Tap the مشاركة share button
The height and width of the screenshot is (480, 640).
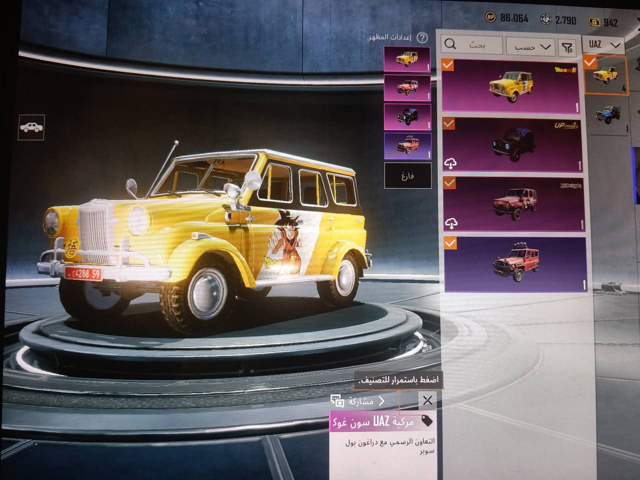(358, 401)
